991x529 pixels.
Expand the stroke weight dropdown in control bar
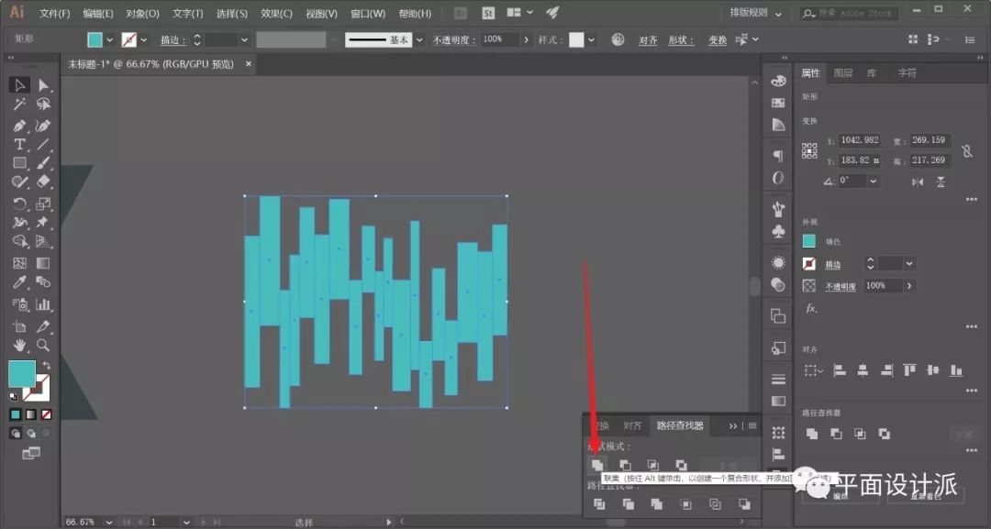click(244, 40)
